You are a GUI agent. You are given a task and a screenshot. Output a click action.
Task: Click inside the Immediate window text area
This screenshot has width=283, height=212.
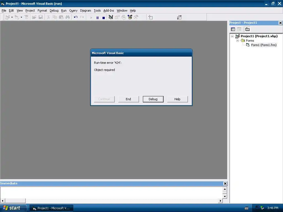point(111,193)
